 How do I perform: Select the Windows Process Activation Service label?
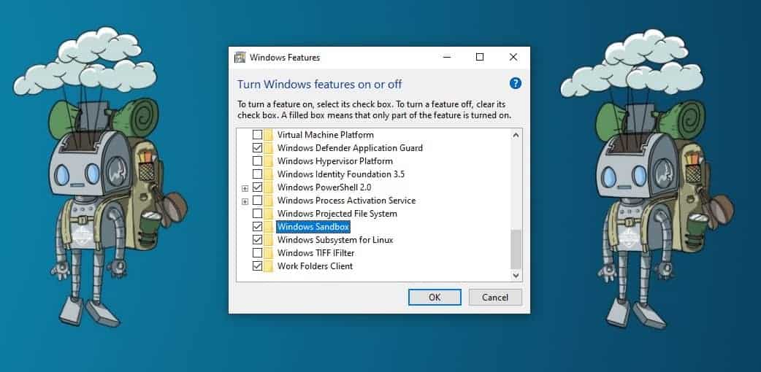346,201
